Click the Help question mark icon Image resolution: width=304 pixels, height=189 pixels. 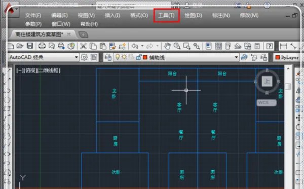click(x=270, y=46)
